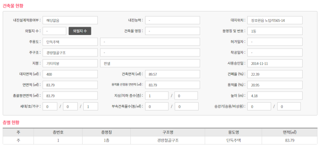Click the 건폐율 (%) label
Viewport: 319px width, 146px height.
click(x=237, y=74)
